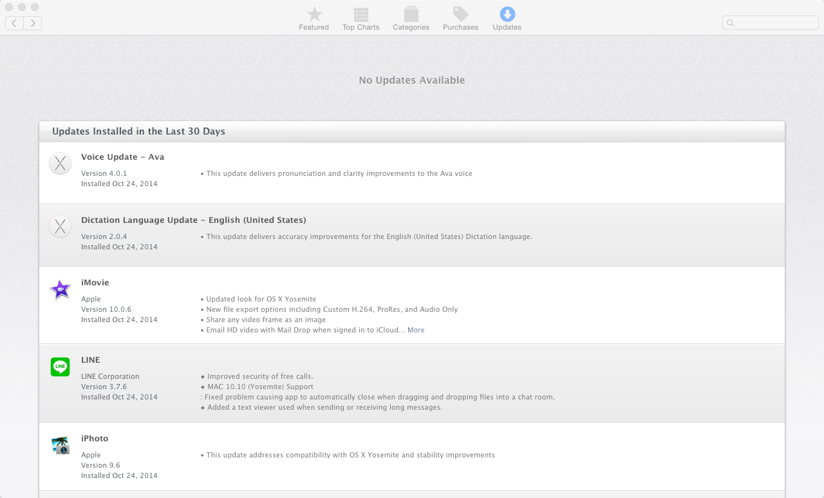Open the Updates download arrow icon
The height and width of the screenshot is (498, 824).
point(507,14)
